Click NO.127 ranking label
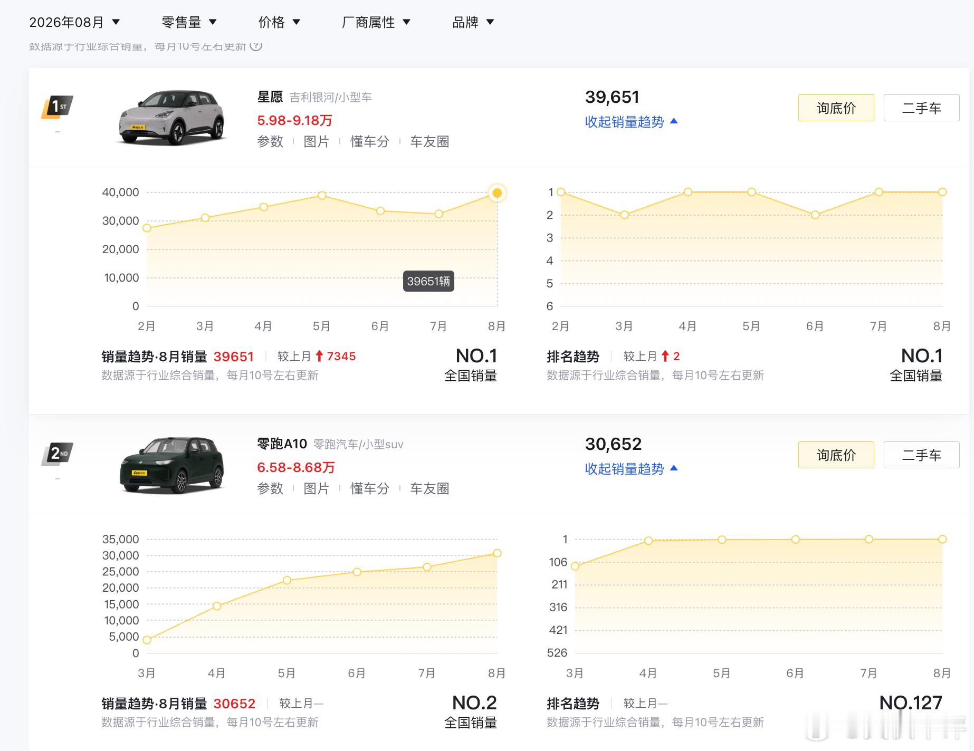The image size is (974, 751). pos(911,702)
